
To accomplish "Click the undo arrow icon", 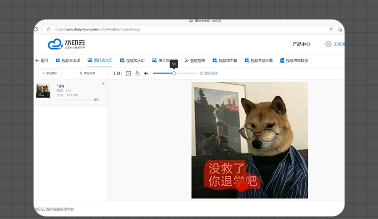I will (x=146, y=73).
